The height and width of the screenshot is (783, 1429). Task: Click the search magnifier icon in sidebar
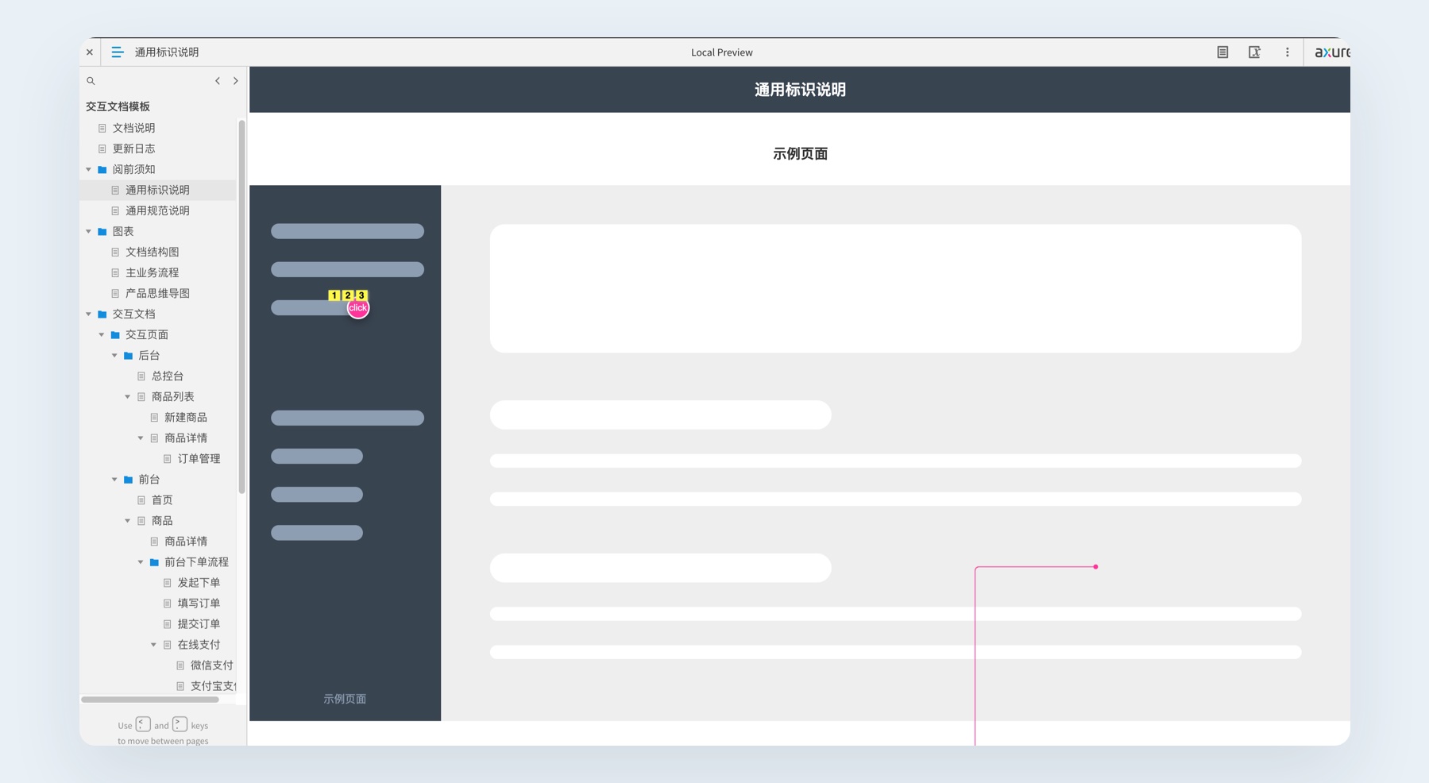tap(91, 81)
